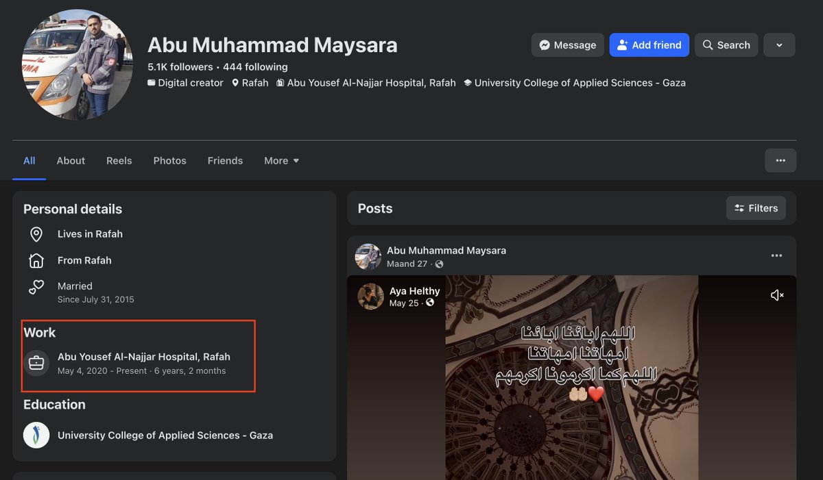823x480 pixels.
Task: Click the Married status detail
Action: click(75, 286)
